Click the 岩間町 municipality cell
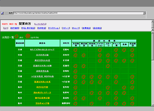This screenshot has height=111, width=154. coord(66,50)
